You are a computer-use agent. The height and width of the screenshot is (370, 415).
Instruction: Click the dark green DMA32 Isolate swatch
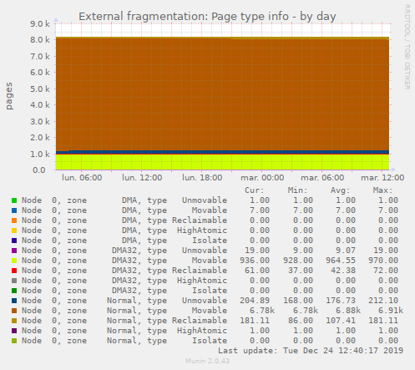tap(14, 291)
